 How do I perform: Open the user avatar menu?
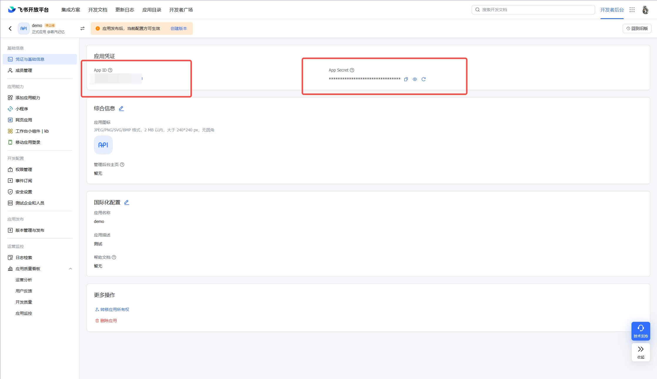(x=645, y=10)
